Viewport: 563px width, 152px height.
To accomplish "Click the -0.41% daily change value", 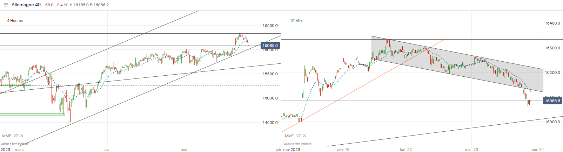I will point(62,5).
